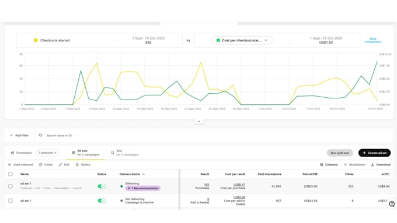Click Campaign is inactive status text
This screenshot has width=397, height=223.
tap(140, 203)
